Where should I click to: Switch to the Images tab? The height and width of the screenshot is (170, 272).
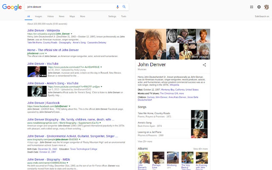(x=38, y=16)
